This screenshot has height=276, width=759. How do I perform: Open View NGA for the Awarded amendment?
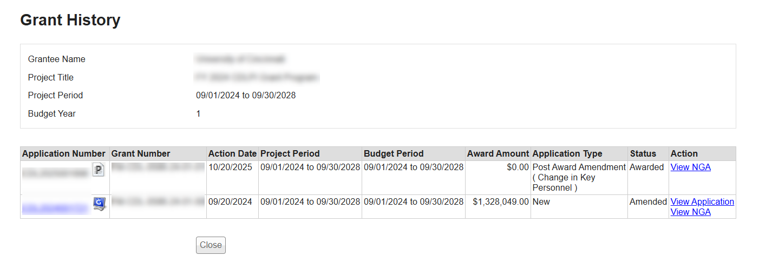(690, 167)
